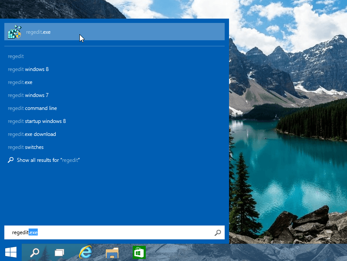Choose 'regedit switches' suggestion

26,147
